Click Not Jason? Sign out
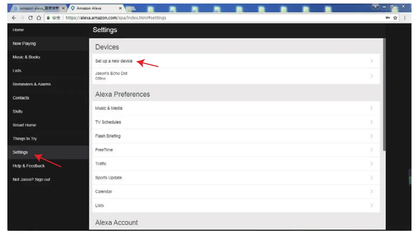This screenshot has height=234, width=415. coord(31,180)
